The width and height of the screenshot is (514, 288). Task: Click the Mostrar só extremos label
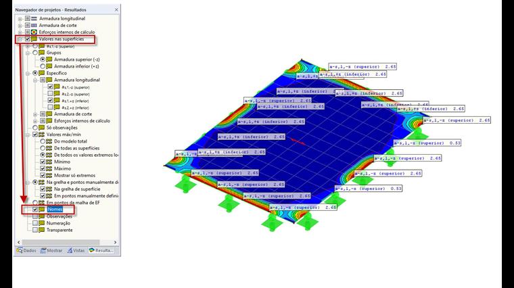75,175
